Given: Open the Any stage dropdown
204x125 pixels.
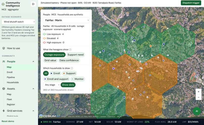Looking at the screenshot, I should click(51, 85).
